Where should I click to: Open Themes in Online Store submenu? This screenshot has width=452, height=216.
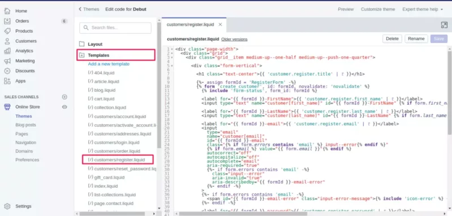click(24, 116)
